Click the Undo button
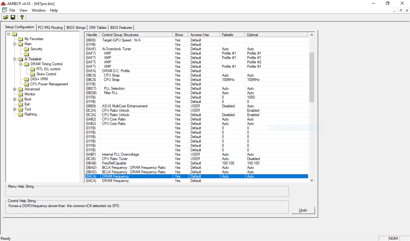Screen dimensions: 410x241 [303, 210]
